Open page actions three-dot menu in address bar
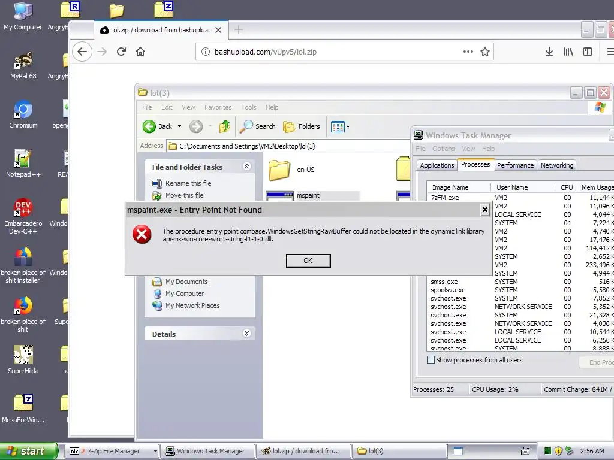 click(x=468, y=52)
